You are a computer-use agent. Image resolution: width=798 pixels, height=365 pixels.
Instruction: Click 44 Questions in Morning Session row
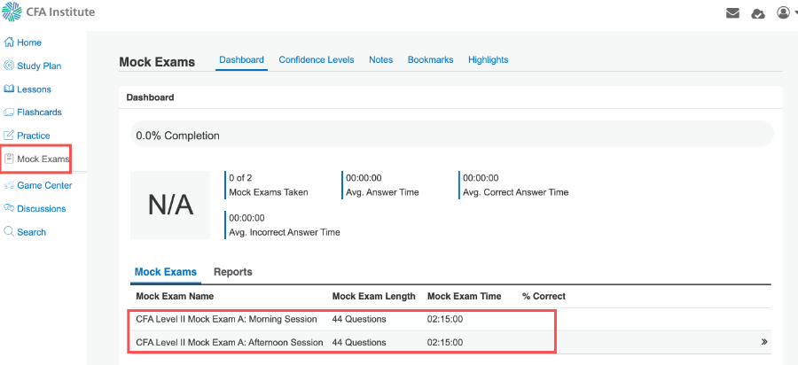coord(359,319)
